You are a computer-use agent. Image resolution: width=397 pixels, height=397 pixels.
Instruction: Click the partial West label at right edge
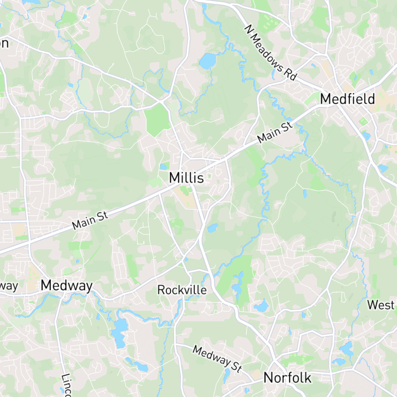381,305
